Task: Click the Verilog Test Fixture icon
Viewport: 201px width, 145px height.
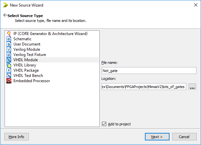Action: (x=9, y=55)
